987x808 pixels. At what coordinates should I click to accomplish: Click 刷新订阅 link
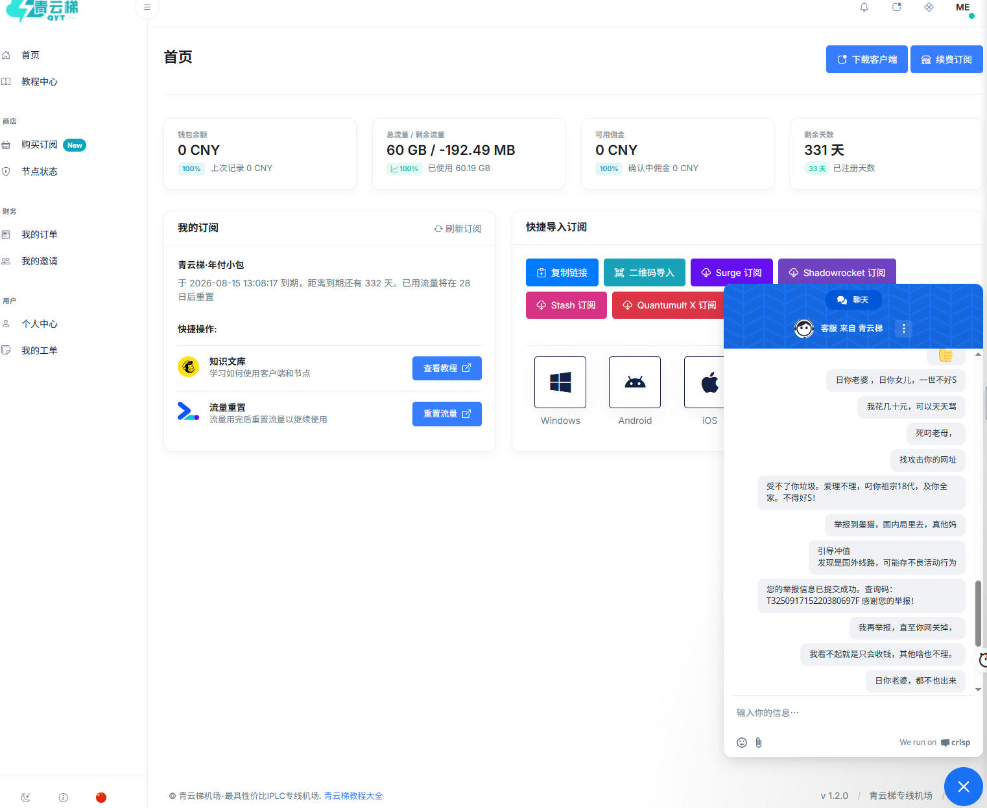pos(458,229)
